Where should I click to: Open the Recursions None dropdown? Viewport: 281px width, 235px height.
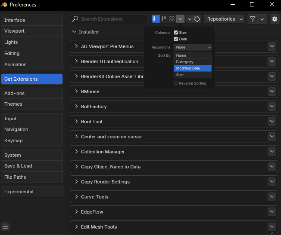click(x=193, y=47)
